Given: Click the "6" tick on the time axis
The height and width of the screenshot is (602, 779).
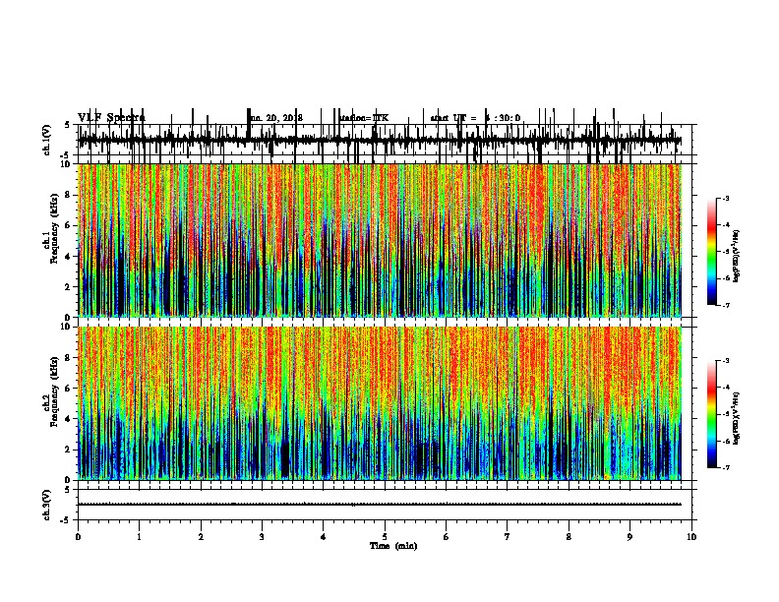Looking at the screenshot, I should 447,537.
